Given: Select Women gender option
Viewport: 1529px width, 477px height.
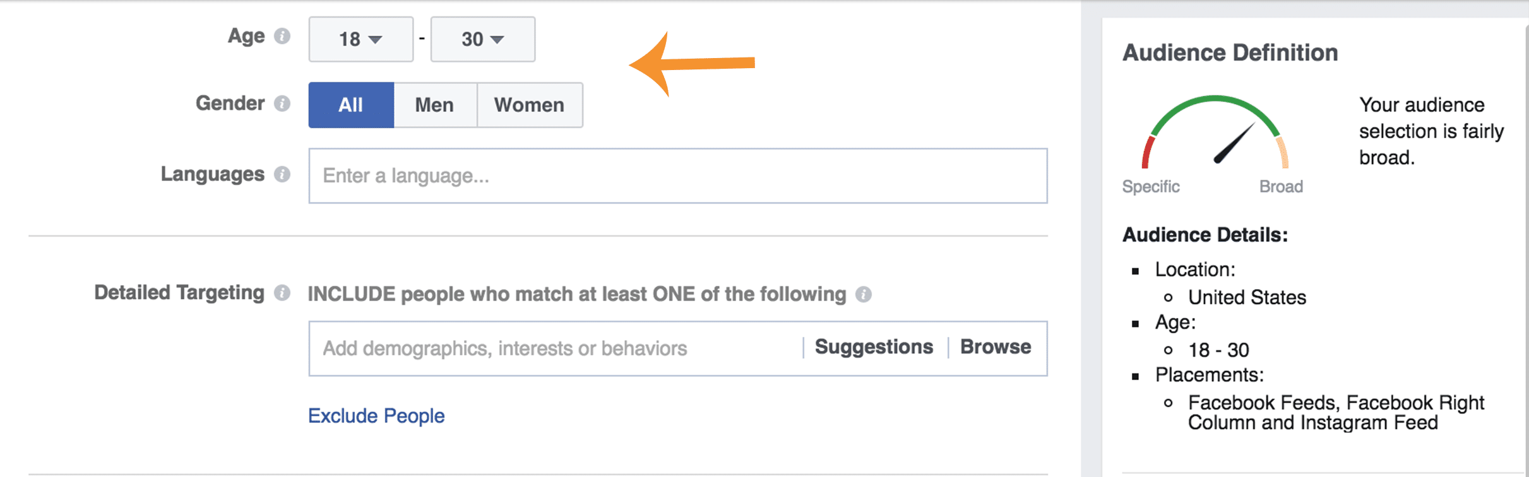Looking at the screenshot, I should 530,105.
